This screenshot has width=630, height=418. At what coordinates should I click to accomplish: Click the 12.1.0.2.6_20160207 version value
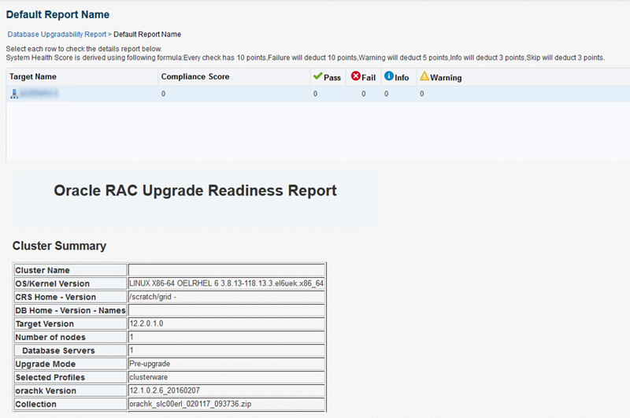[x=227, y=390]
